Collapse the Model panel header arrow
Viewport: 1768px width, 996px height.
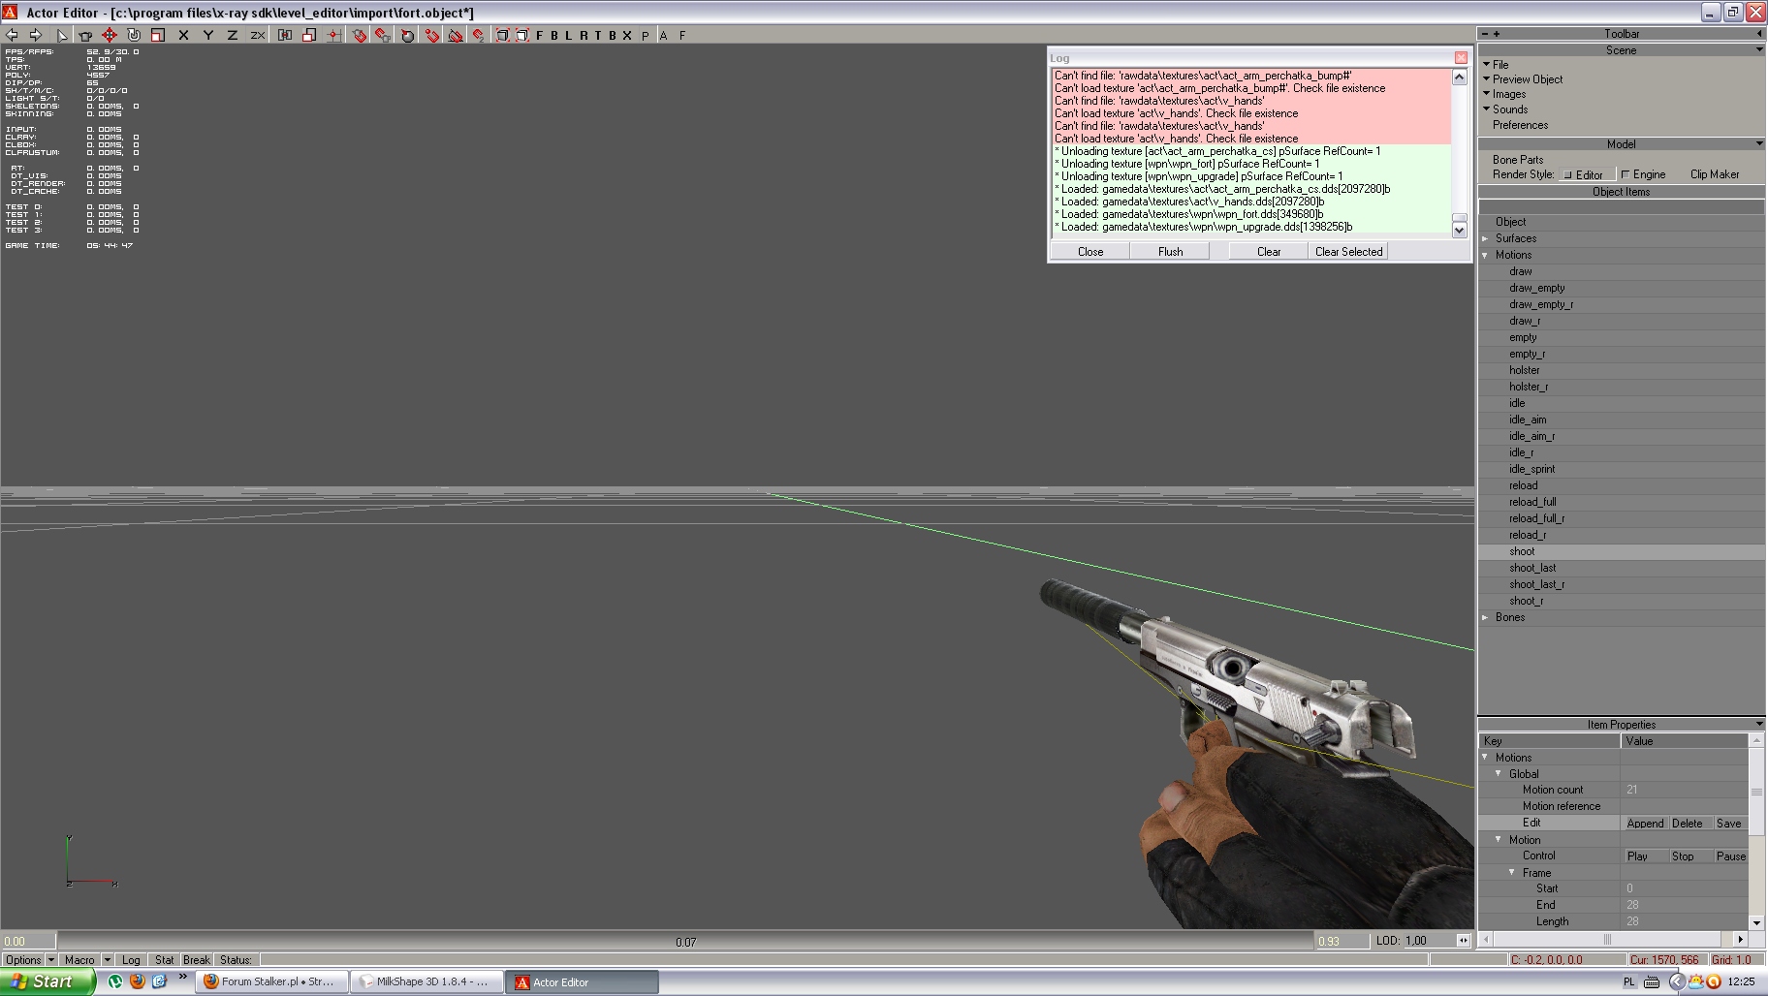tap(1759, 143)
